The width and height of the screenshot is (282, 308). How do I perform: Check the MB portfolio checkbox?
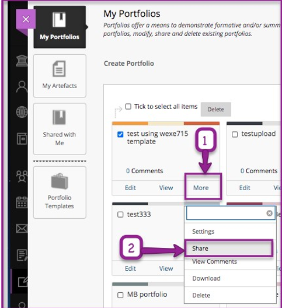[120, 295]
